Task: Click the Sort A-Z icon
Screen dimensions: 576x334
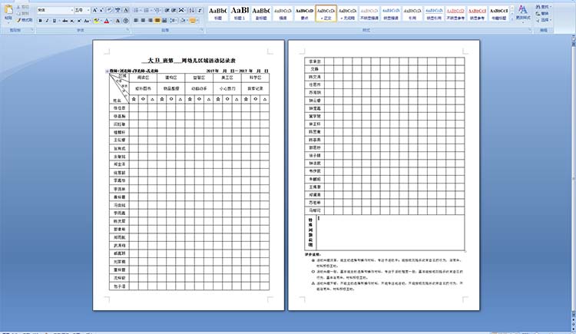Action: coord(192,10)
